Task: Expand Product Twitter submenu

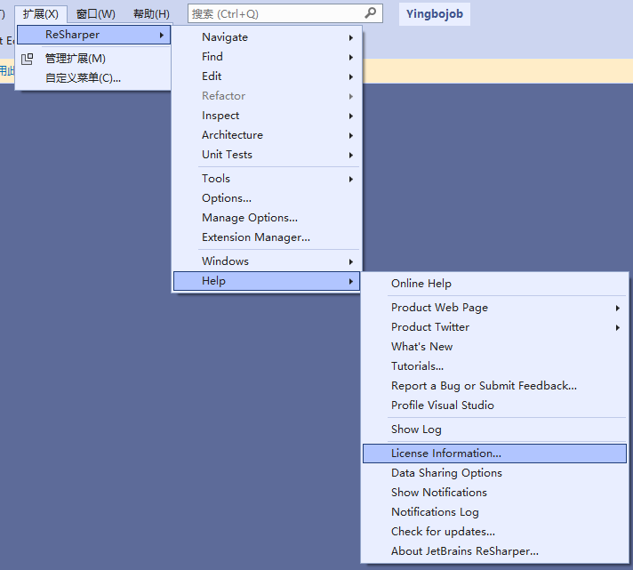Action: point(494,327)
